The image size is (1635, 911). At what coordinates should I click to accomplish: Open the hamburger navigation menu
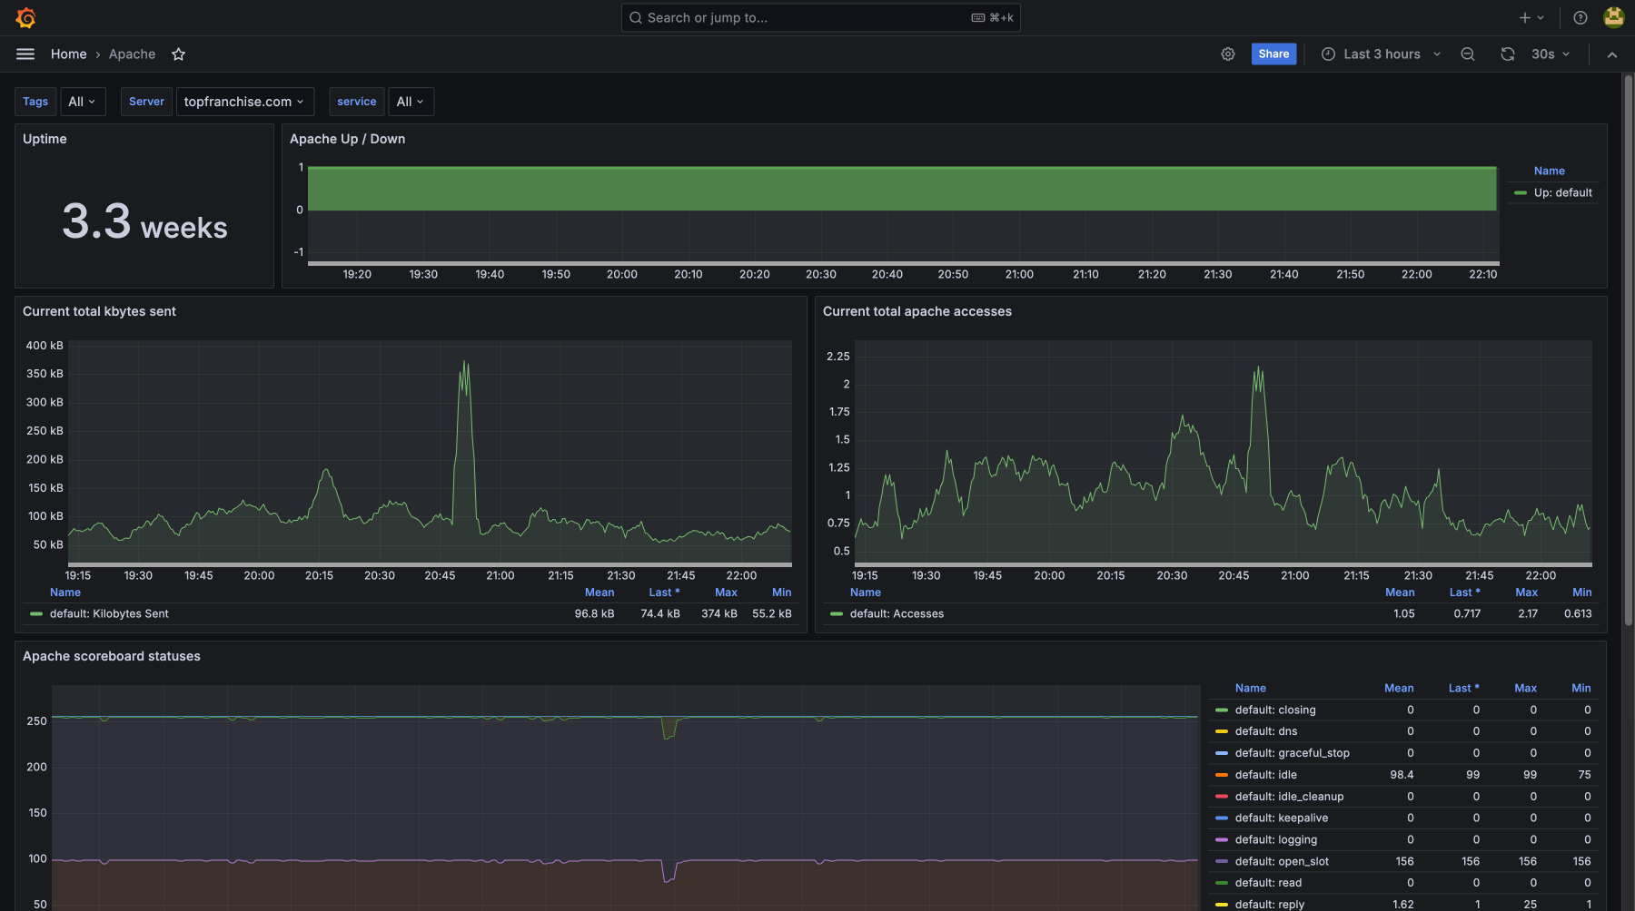click(25, 54)
